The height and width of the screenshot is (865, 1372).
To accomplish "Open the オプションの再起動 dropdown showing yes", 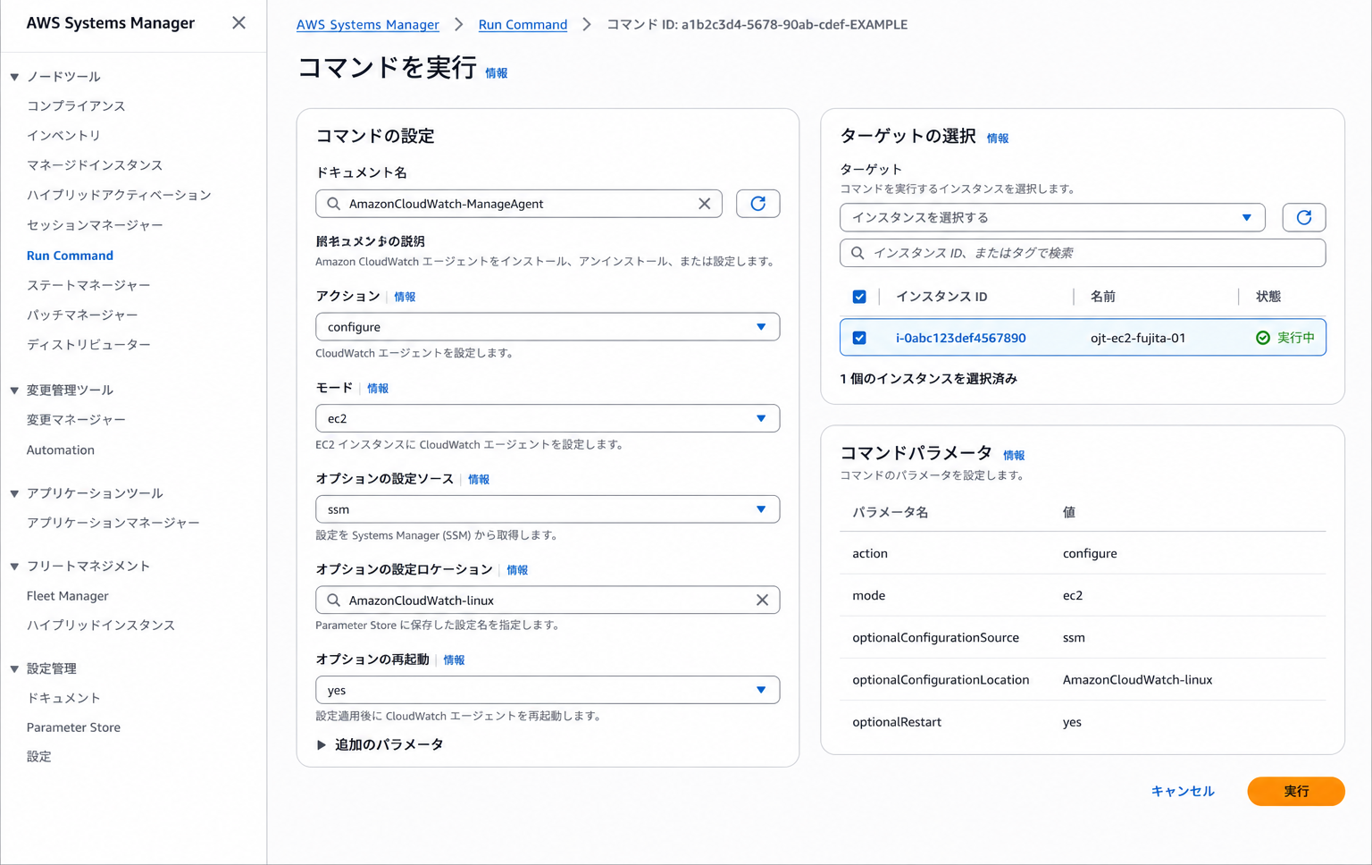I will click(548, 690).
